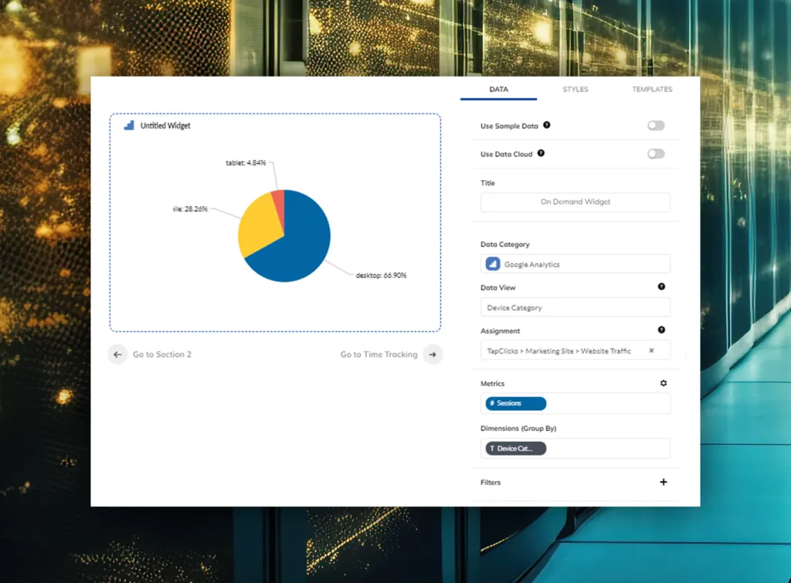Image resolution: width=791 pixels, height=583 pixels.
Task: Open the TEMPLATES tab
Action: (652, 90)
